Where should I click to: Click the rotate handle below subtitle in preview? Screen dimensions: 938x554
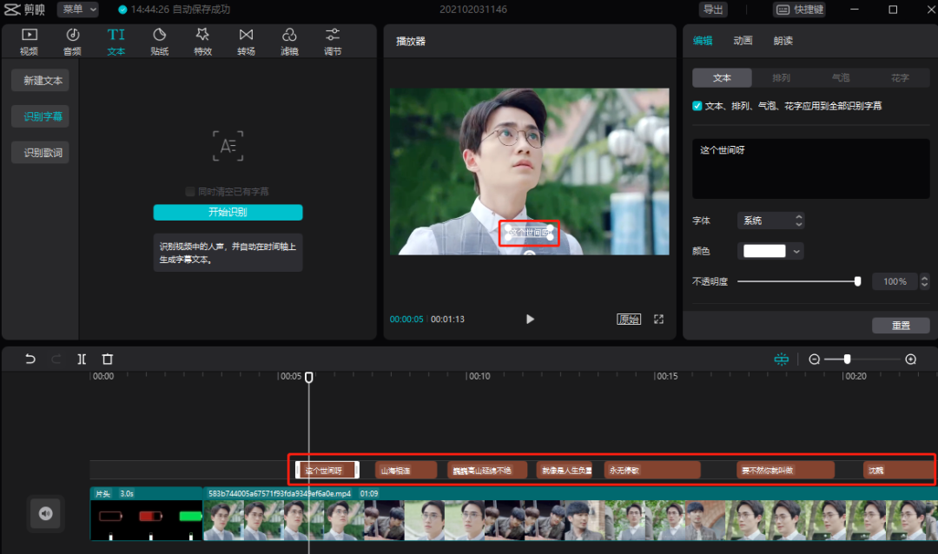click(x=530, y=253)
